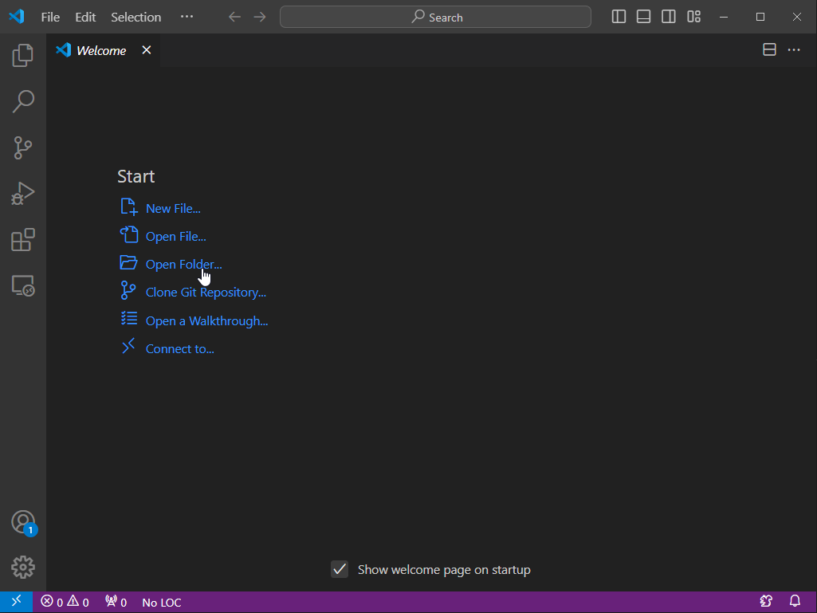The height and width of the screenshot is (613, 817).
Task: Click the remote window indicator in status bar
Action: 16,602
